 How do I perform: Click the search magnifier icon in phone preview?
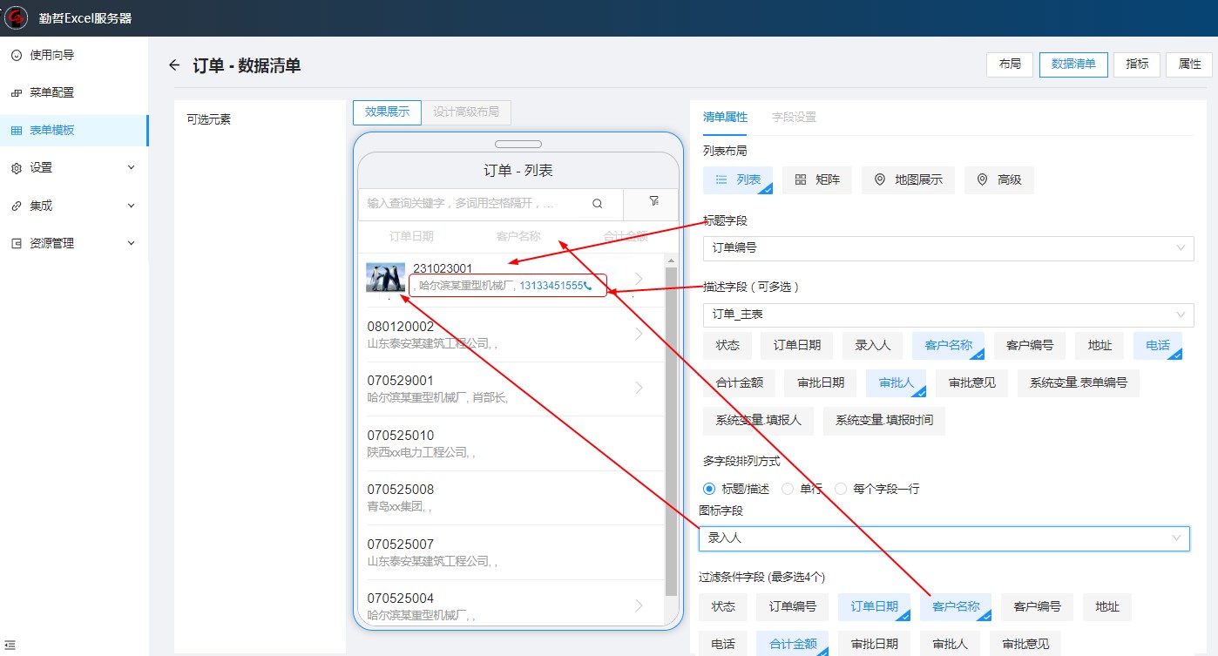tap(597, 204)
